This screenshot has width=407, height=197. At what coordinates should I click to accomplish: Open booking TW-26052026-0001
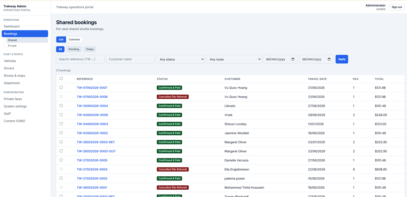pos(92,188)
